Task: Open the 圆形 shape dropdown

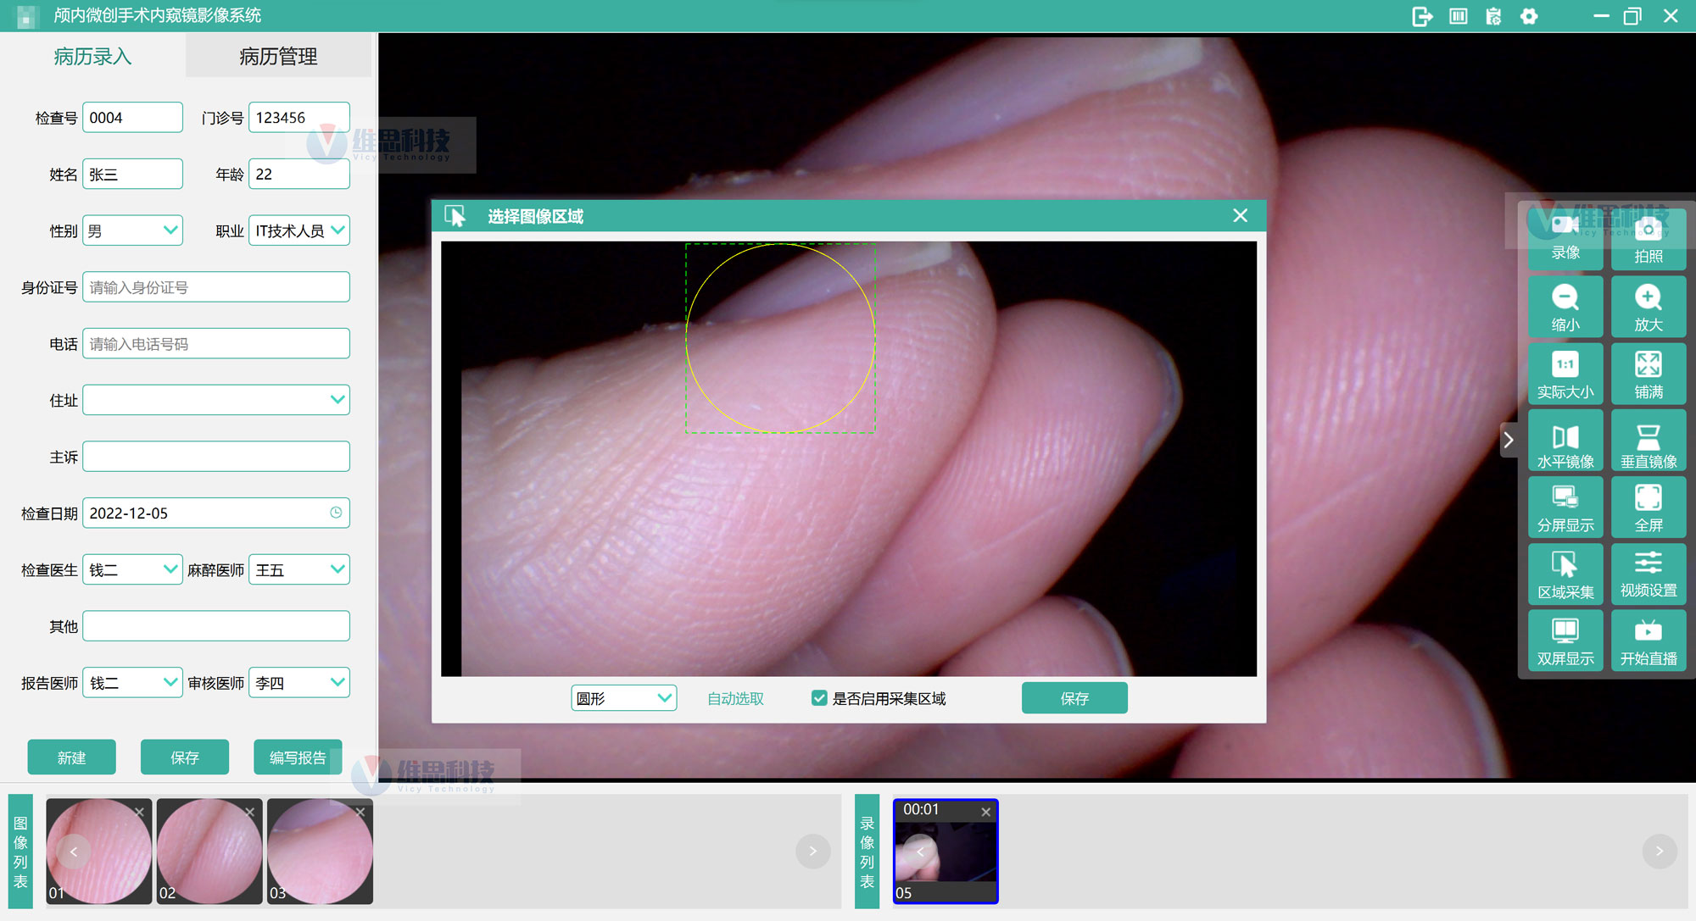Action: tap(623, 698)
